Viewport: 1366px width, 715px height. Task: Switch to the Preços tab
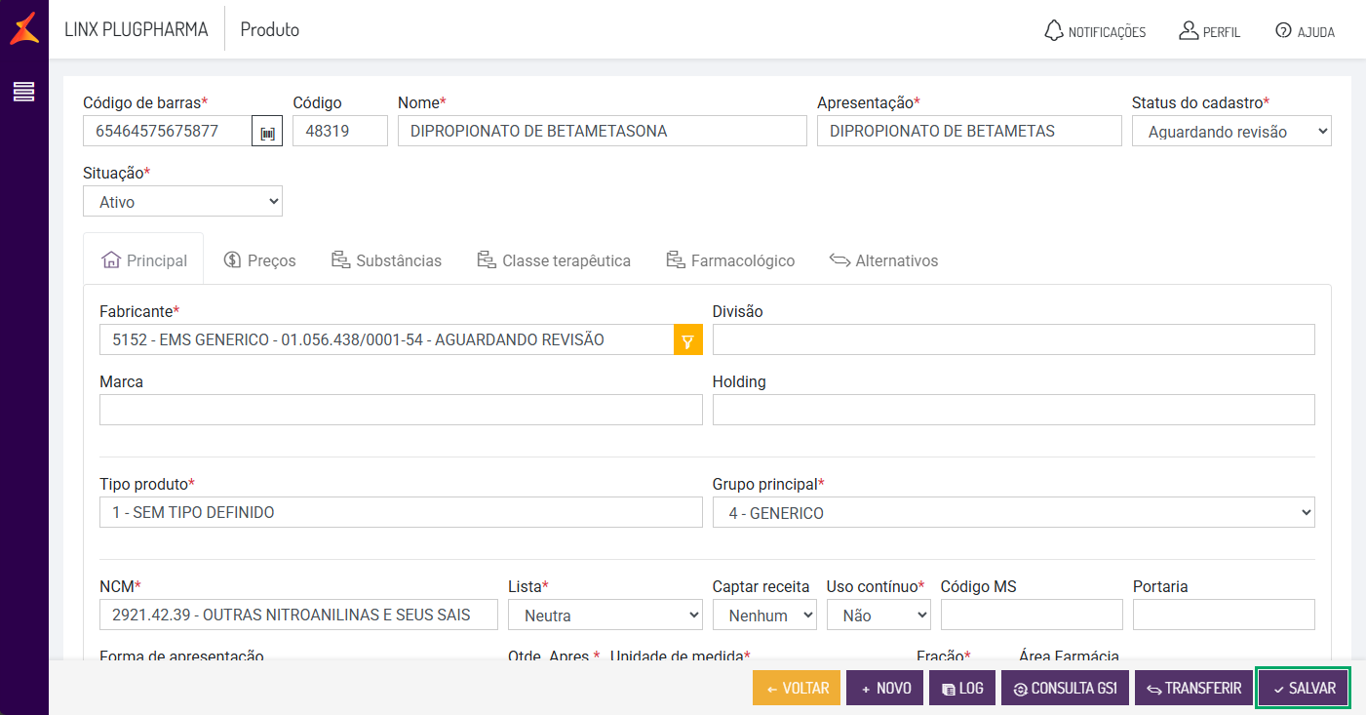(x=259, y=260)
